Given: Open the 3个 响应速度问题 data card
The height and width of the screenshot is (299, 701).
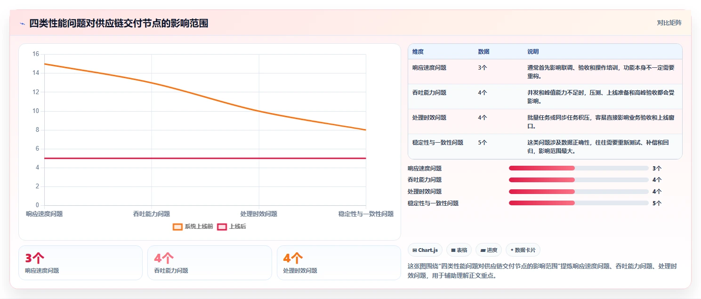Looking at the screenshot, I should point(81,263).
